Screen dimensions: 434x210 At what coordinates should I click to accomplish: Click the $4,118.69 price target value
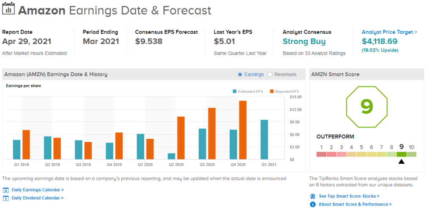[379, 42]
